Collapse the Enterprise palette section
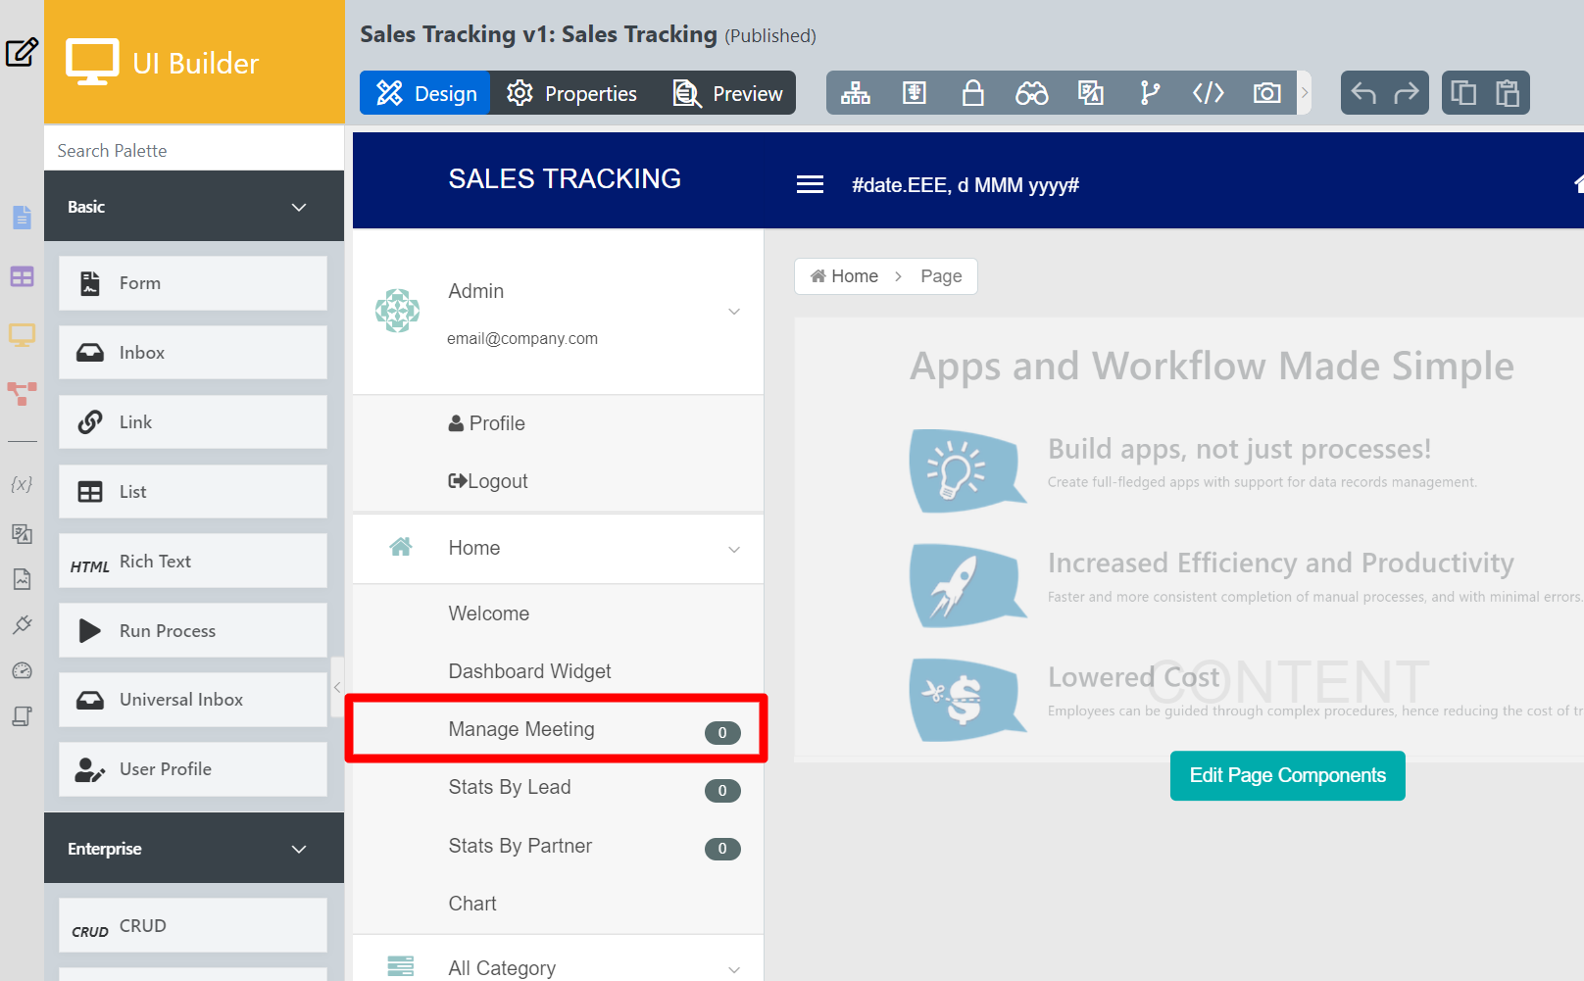 299,849
